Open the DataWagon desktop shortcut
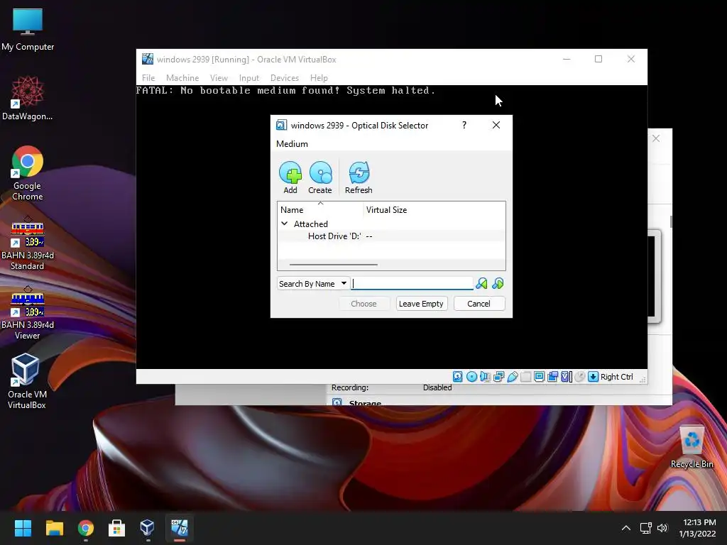 click(x=28, y=99)
